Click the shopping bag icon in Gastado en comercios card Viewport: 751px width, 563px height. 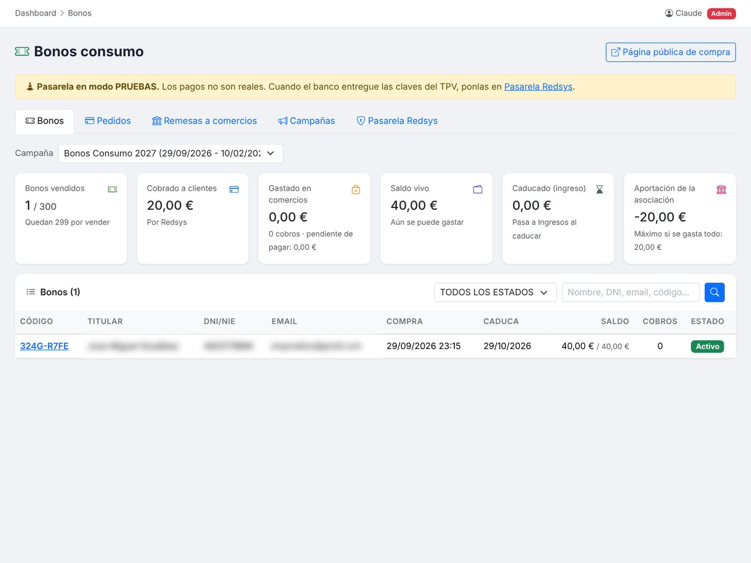356,189
